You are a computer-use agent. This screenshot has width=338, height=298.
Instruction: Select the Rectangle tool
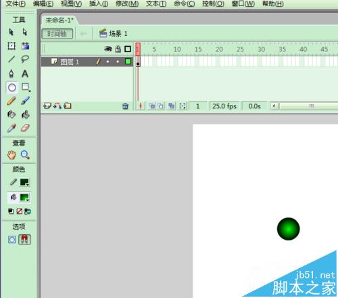pos(26,87)
